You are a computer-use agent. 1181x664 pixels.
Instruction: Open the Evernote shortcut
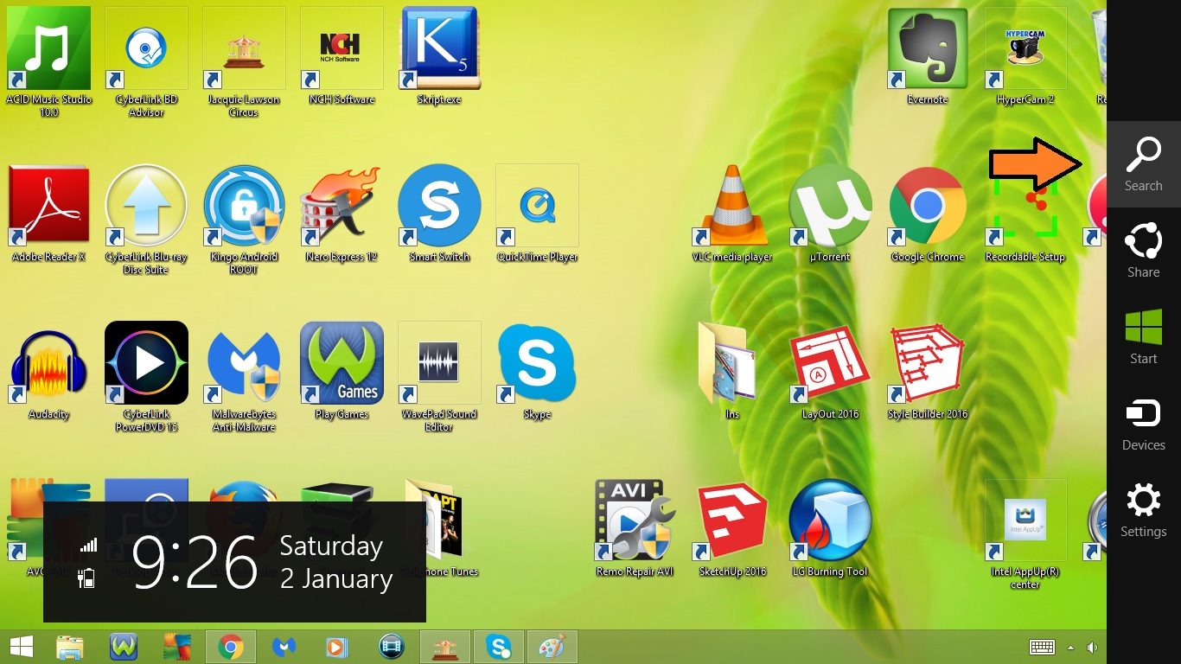[x=928, y=48]
